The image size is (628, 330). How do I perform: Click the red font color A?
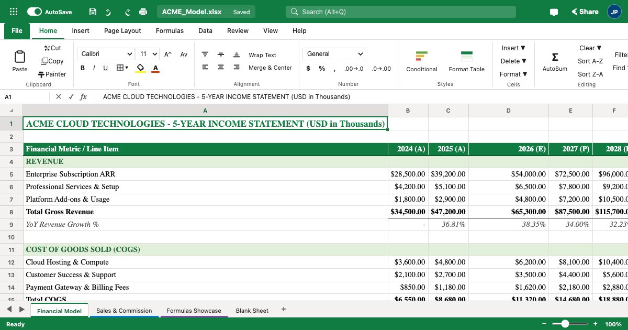pyautogui.click(x=155, y=68)
